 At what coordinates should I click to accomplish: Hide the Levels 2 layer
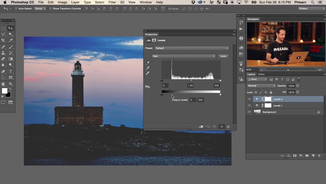pos(249,99)
